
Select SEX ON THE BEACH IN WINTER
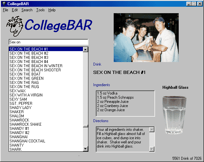pos(46,66)
